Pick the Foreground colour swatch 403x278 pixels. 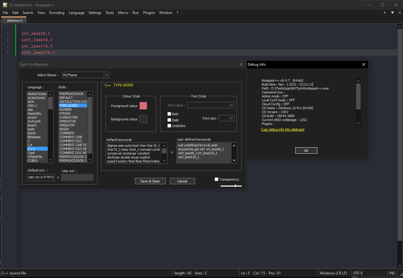[143, 106]
